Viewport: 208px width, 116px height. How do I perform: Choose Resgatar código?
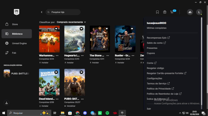(155, 68)
